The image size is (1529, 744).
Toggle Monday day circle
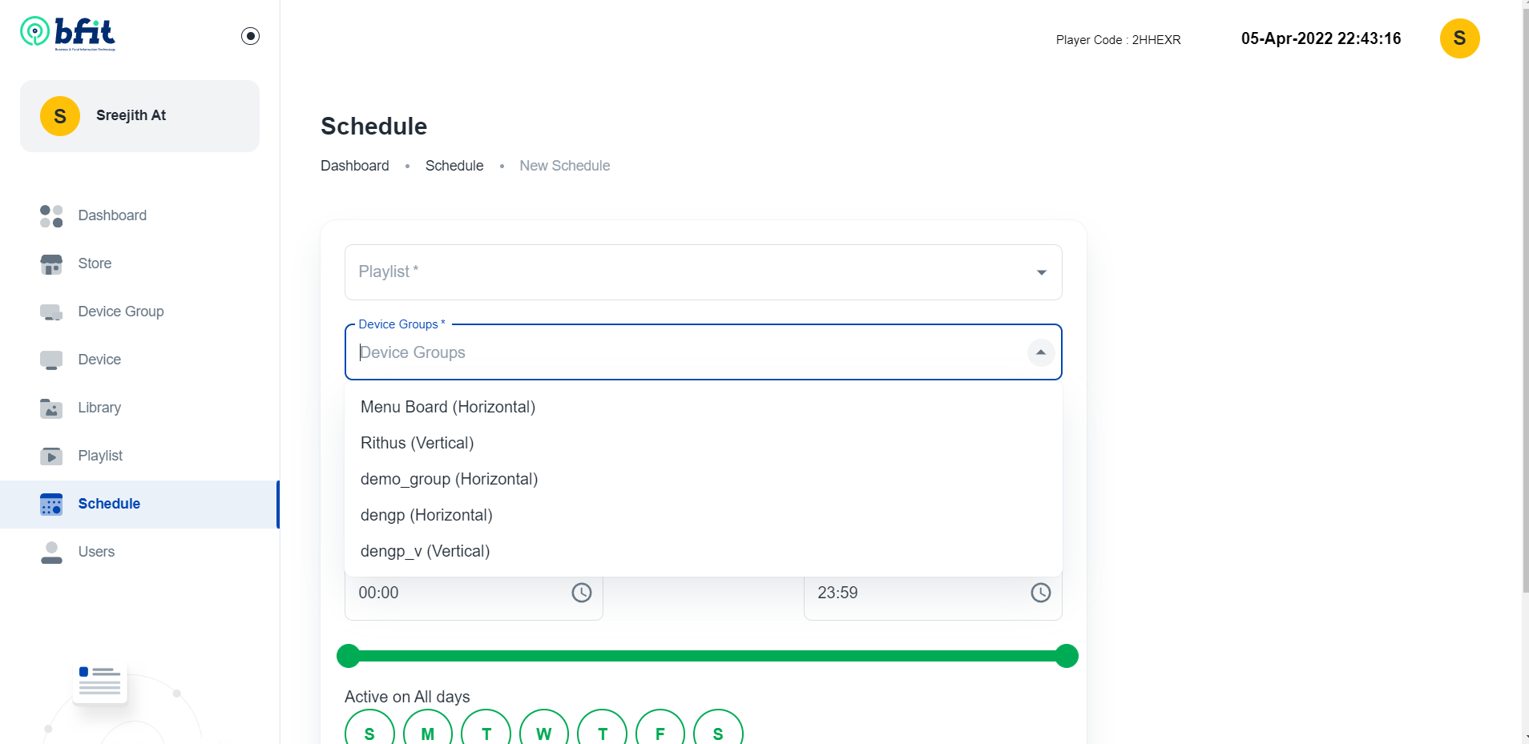coord(427,732)
